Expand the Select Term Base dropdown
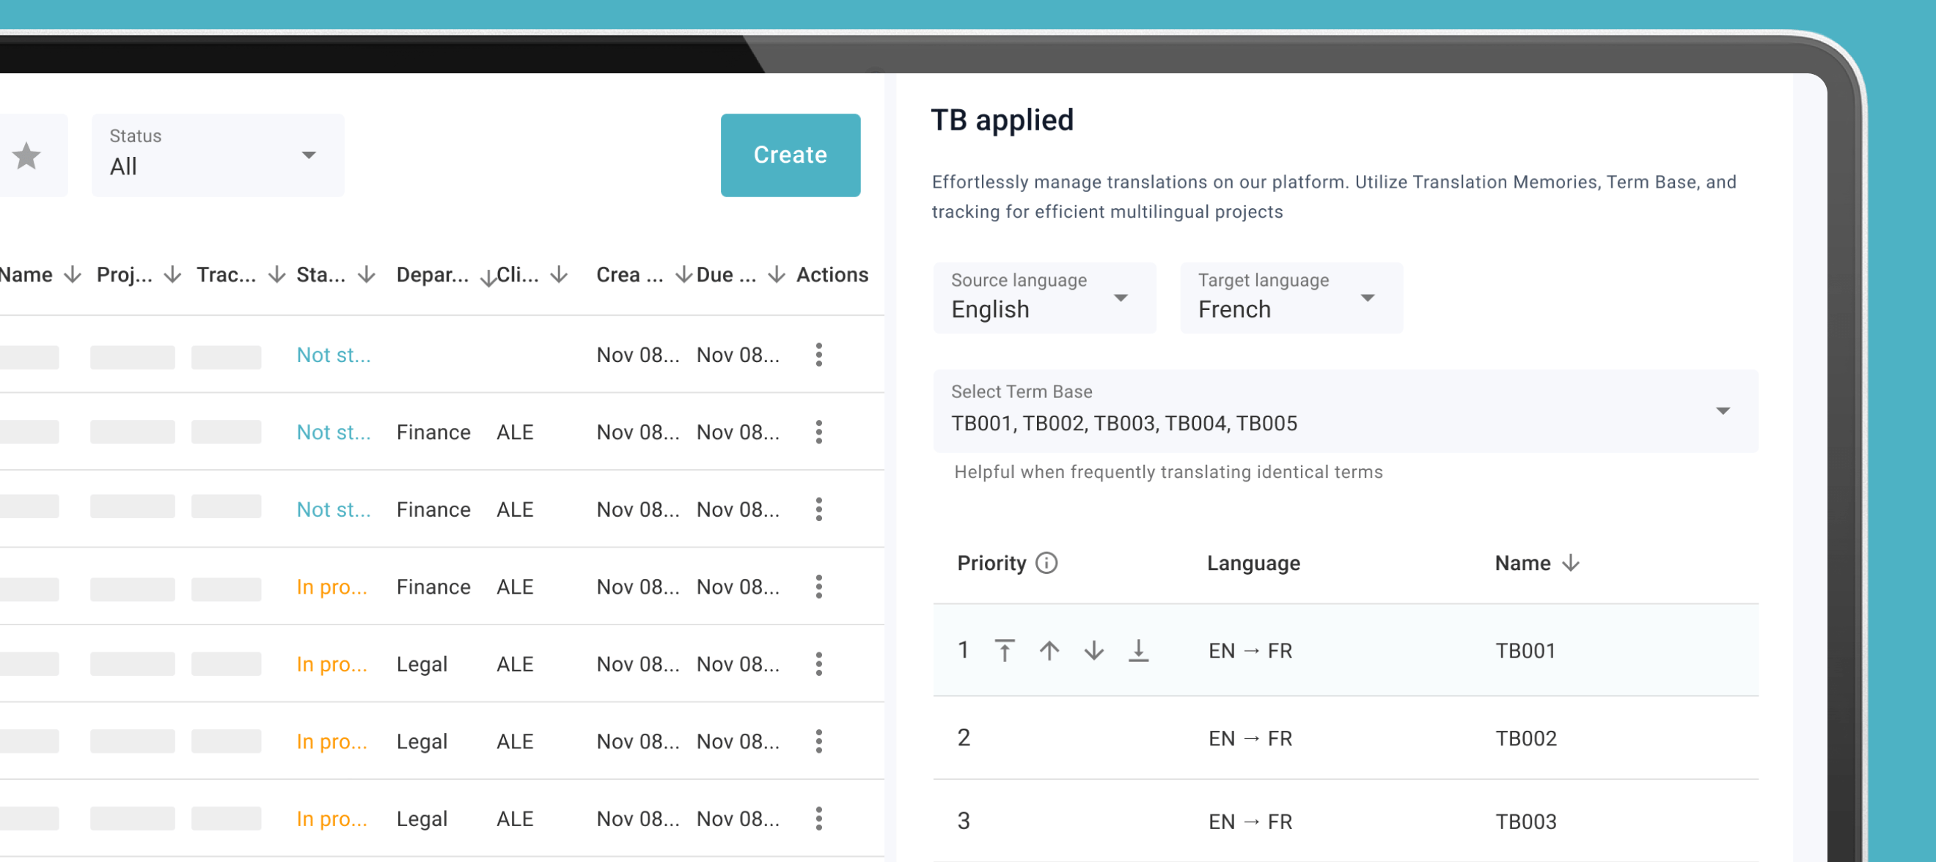 (x=1724, y=410)
